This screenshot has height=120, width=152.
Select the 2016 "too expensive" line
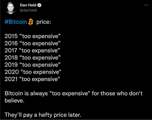coord(33,43)
